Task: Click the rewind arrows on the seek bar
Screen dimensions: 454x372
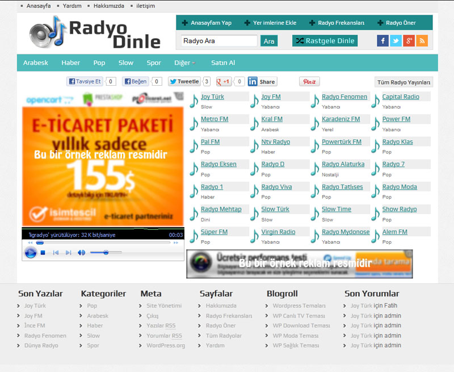Action: point(31,243)
